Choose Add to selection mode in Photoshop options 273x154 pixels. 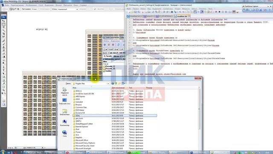(13, 9)
